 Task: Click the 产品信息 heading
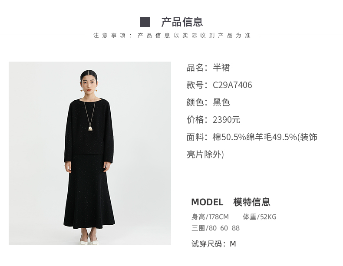182,22
